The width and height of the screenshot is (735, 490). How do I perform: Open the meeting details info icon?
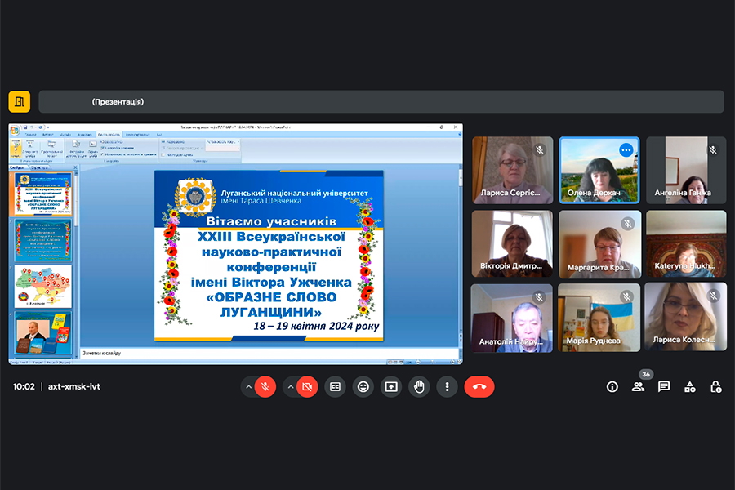click(612, 387)
